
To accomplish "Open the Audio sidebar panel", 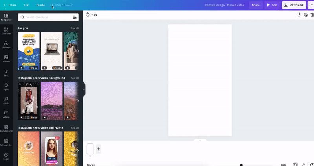I will (x=6, y=100).
